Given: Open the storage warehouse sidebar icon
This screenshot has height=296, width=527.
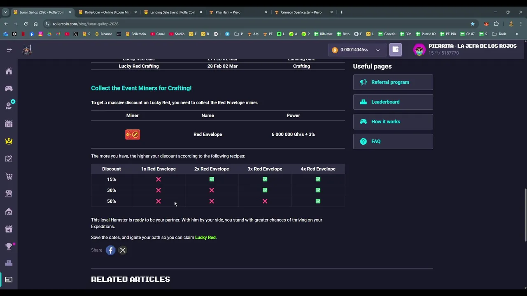Looking at the screenshot, I should tap(9, 211).
